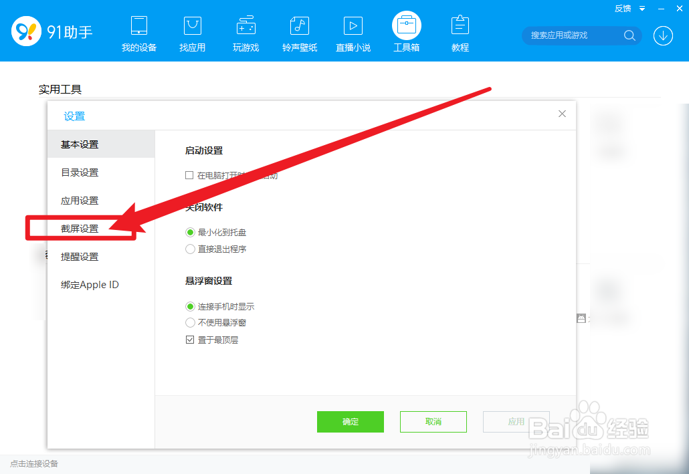Switch to 截屏设置 settings section
The image size is (689, 474).
click(x=79, y=228)
